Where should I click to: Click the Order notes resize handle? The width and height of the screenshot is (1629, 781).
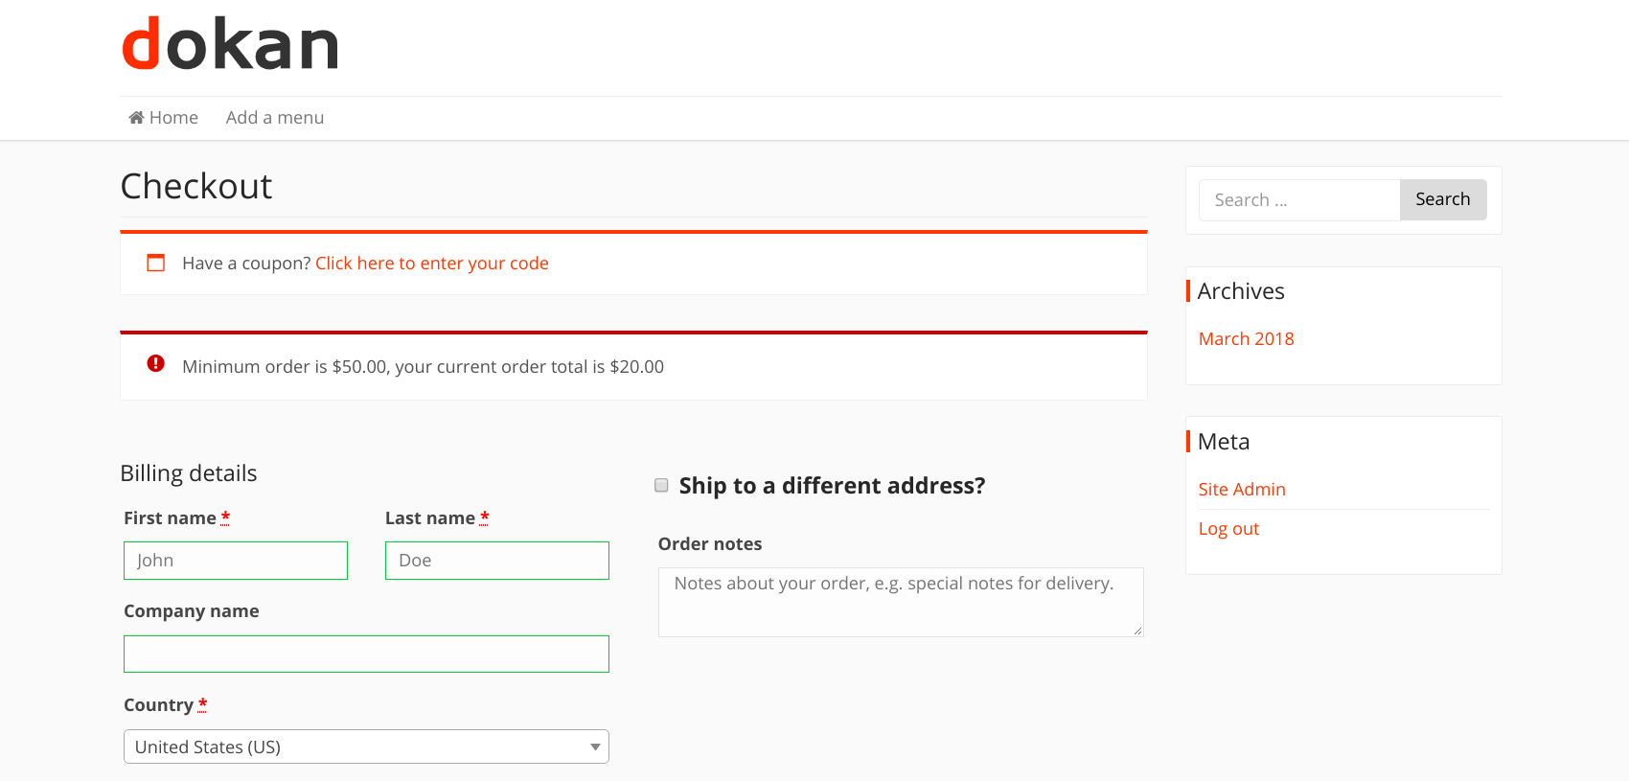tap(1137, 631)
